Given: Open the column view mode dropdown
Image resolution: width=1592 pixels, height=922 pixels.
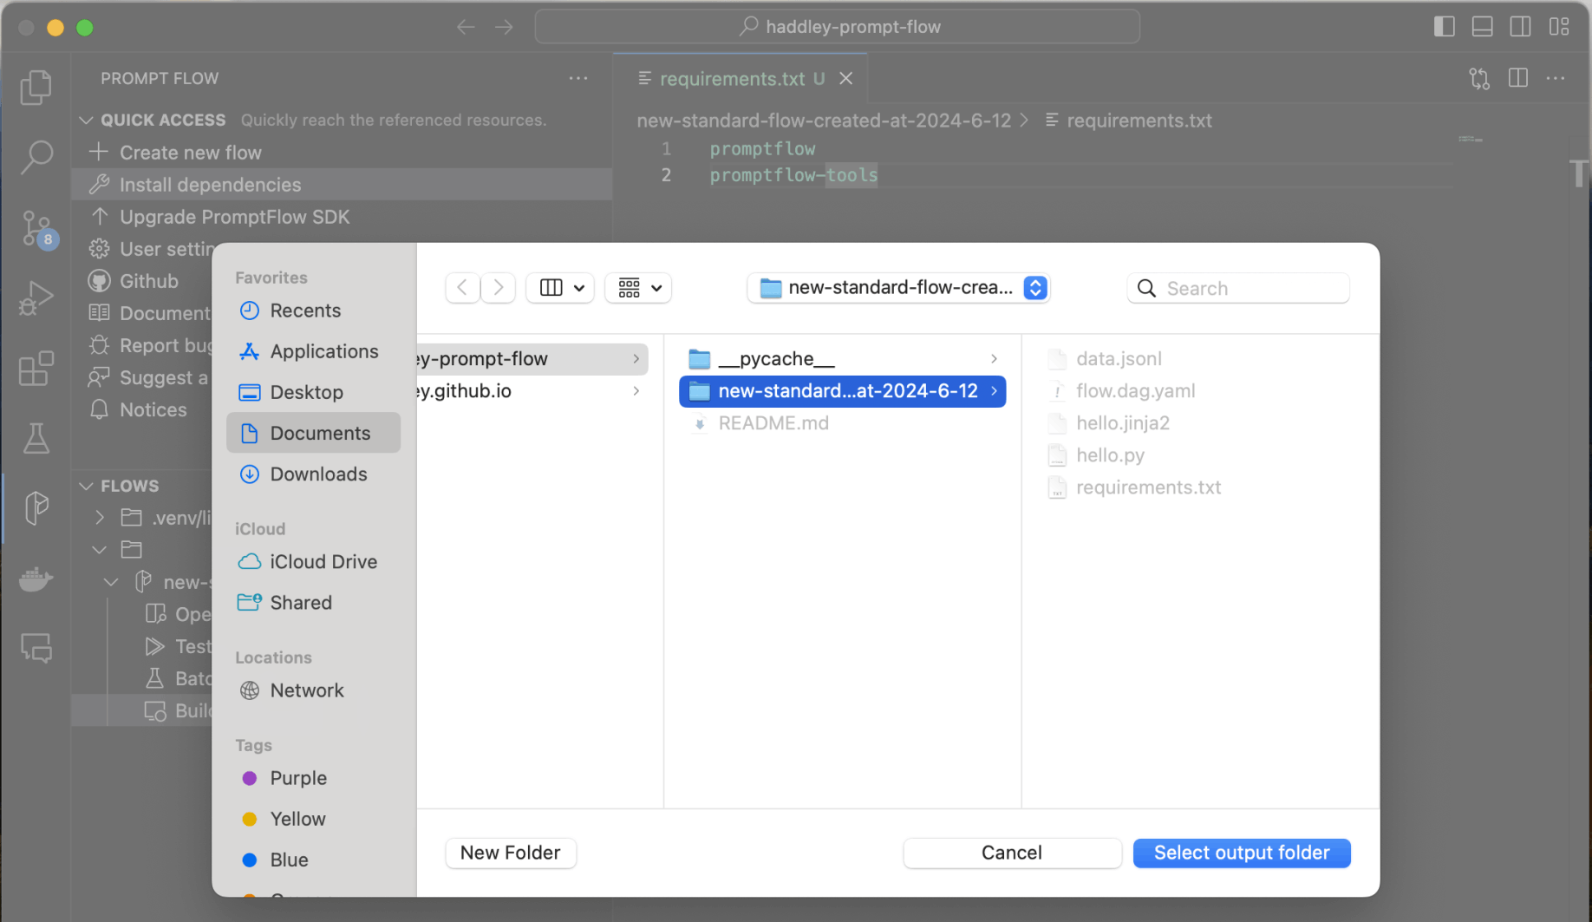Looking at the screenshot, I should 560,288.
